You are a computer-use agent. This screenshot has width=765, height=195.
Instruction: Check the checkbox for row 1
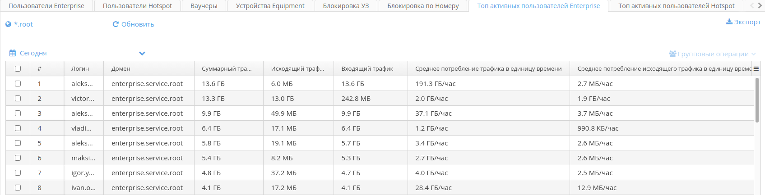click(x=18, y=84)
